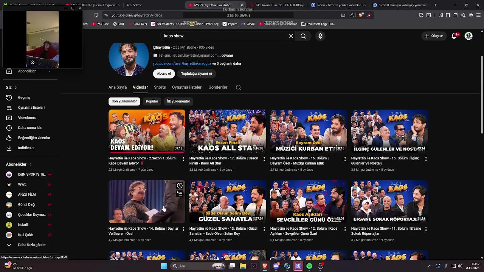Screen dimensions: 484x272
Task: Start voice search with microphone icon
Action: click(x=320, y=36)
